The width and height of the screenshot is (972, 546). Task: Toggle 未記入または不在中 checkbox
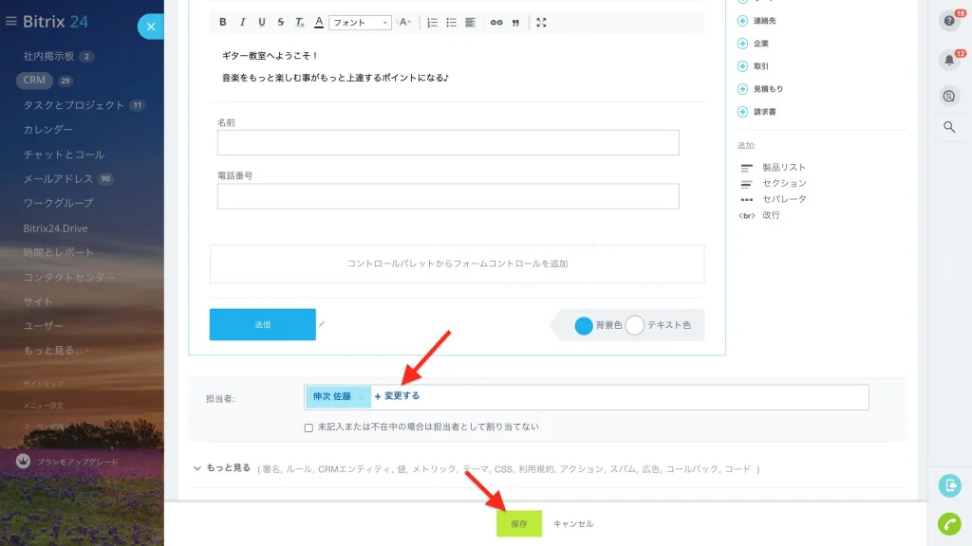click(x=308, y=428)
